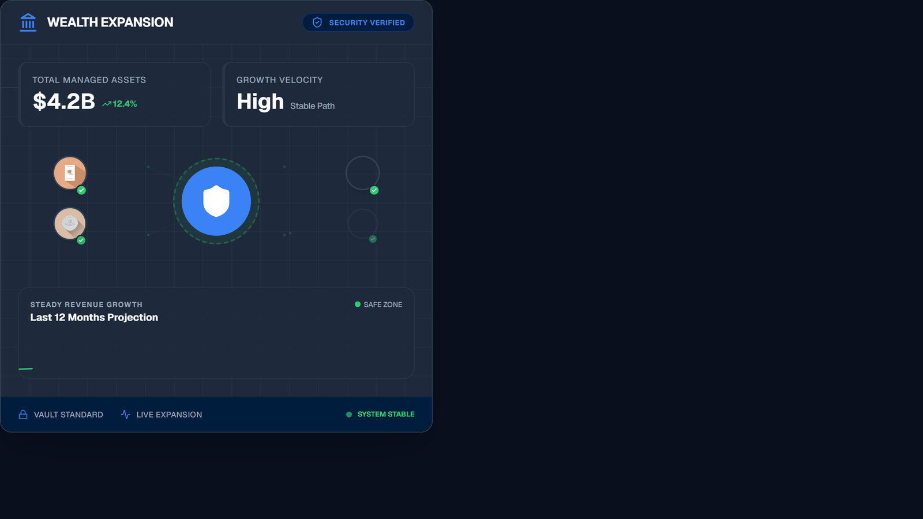923x519 pixels.
Task: Expand the Total Managed Assets card
Action: (114, 94)
